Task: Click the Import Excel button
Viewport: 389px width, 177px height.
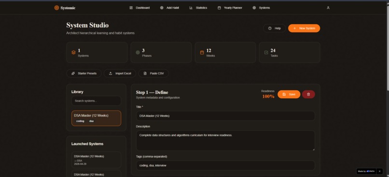Action: pyautogui.click(x=120, y=73)
